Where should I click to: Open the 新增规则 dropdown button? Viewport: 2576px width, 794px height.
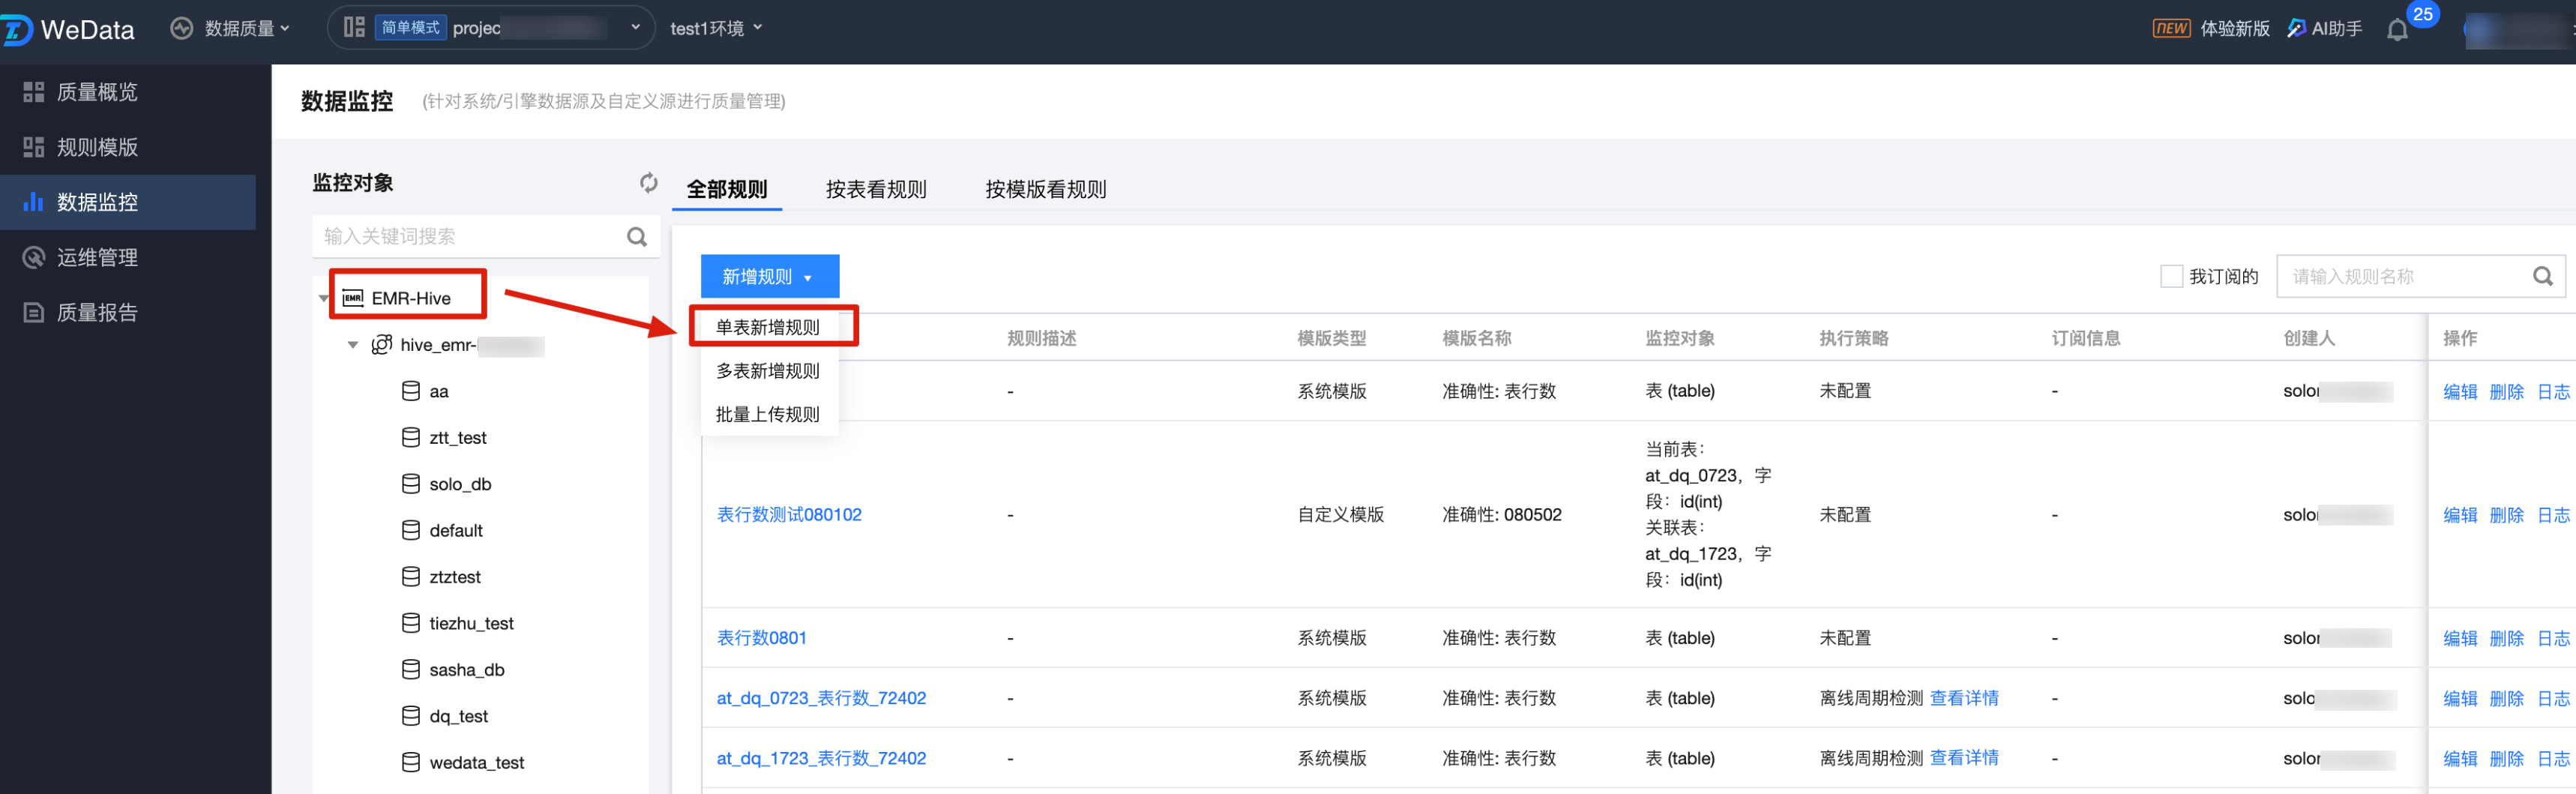[x=768, y=277]
